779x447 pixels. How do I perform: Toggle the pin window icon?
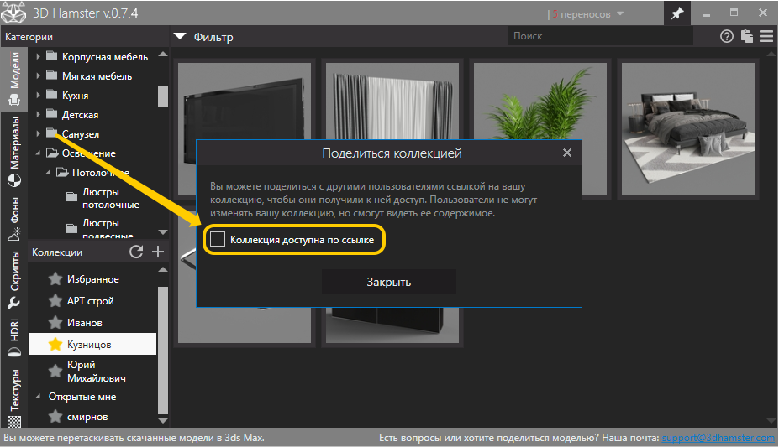click(676, 13)
